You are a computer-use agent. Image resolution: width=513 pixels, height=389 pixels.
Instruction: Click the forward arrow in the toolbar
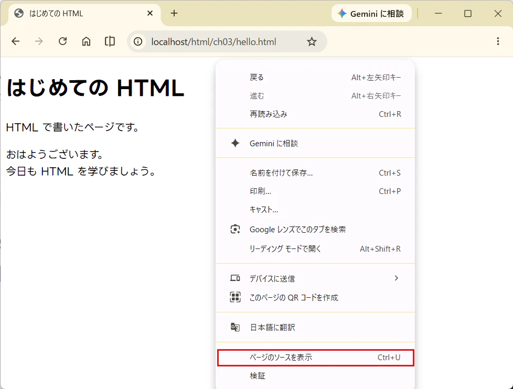tap(39, 41)
